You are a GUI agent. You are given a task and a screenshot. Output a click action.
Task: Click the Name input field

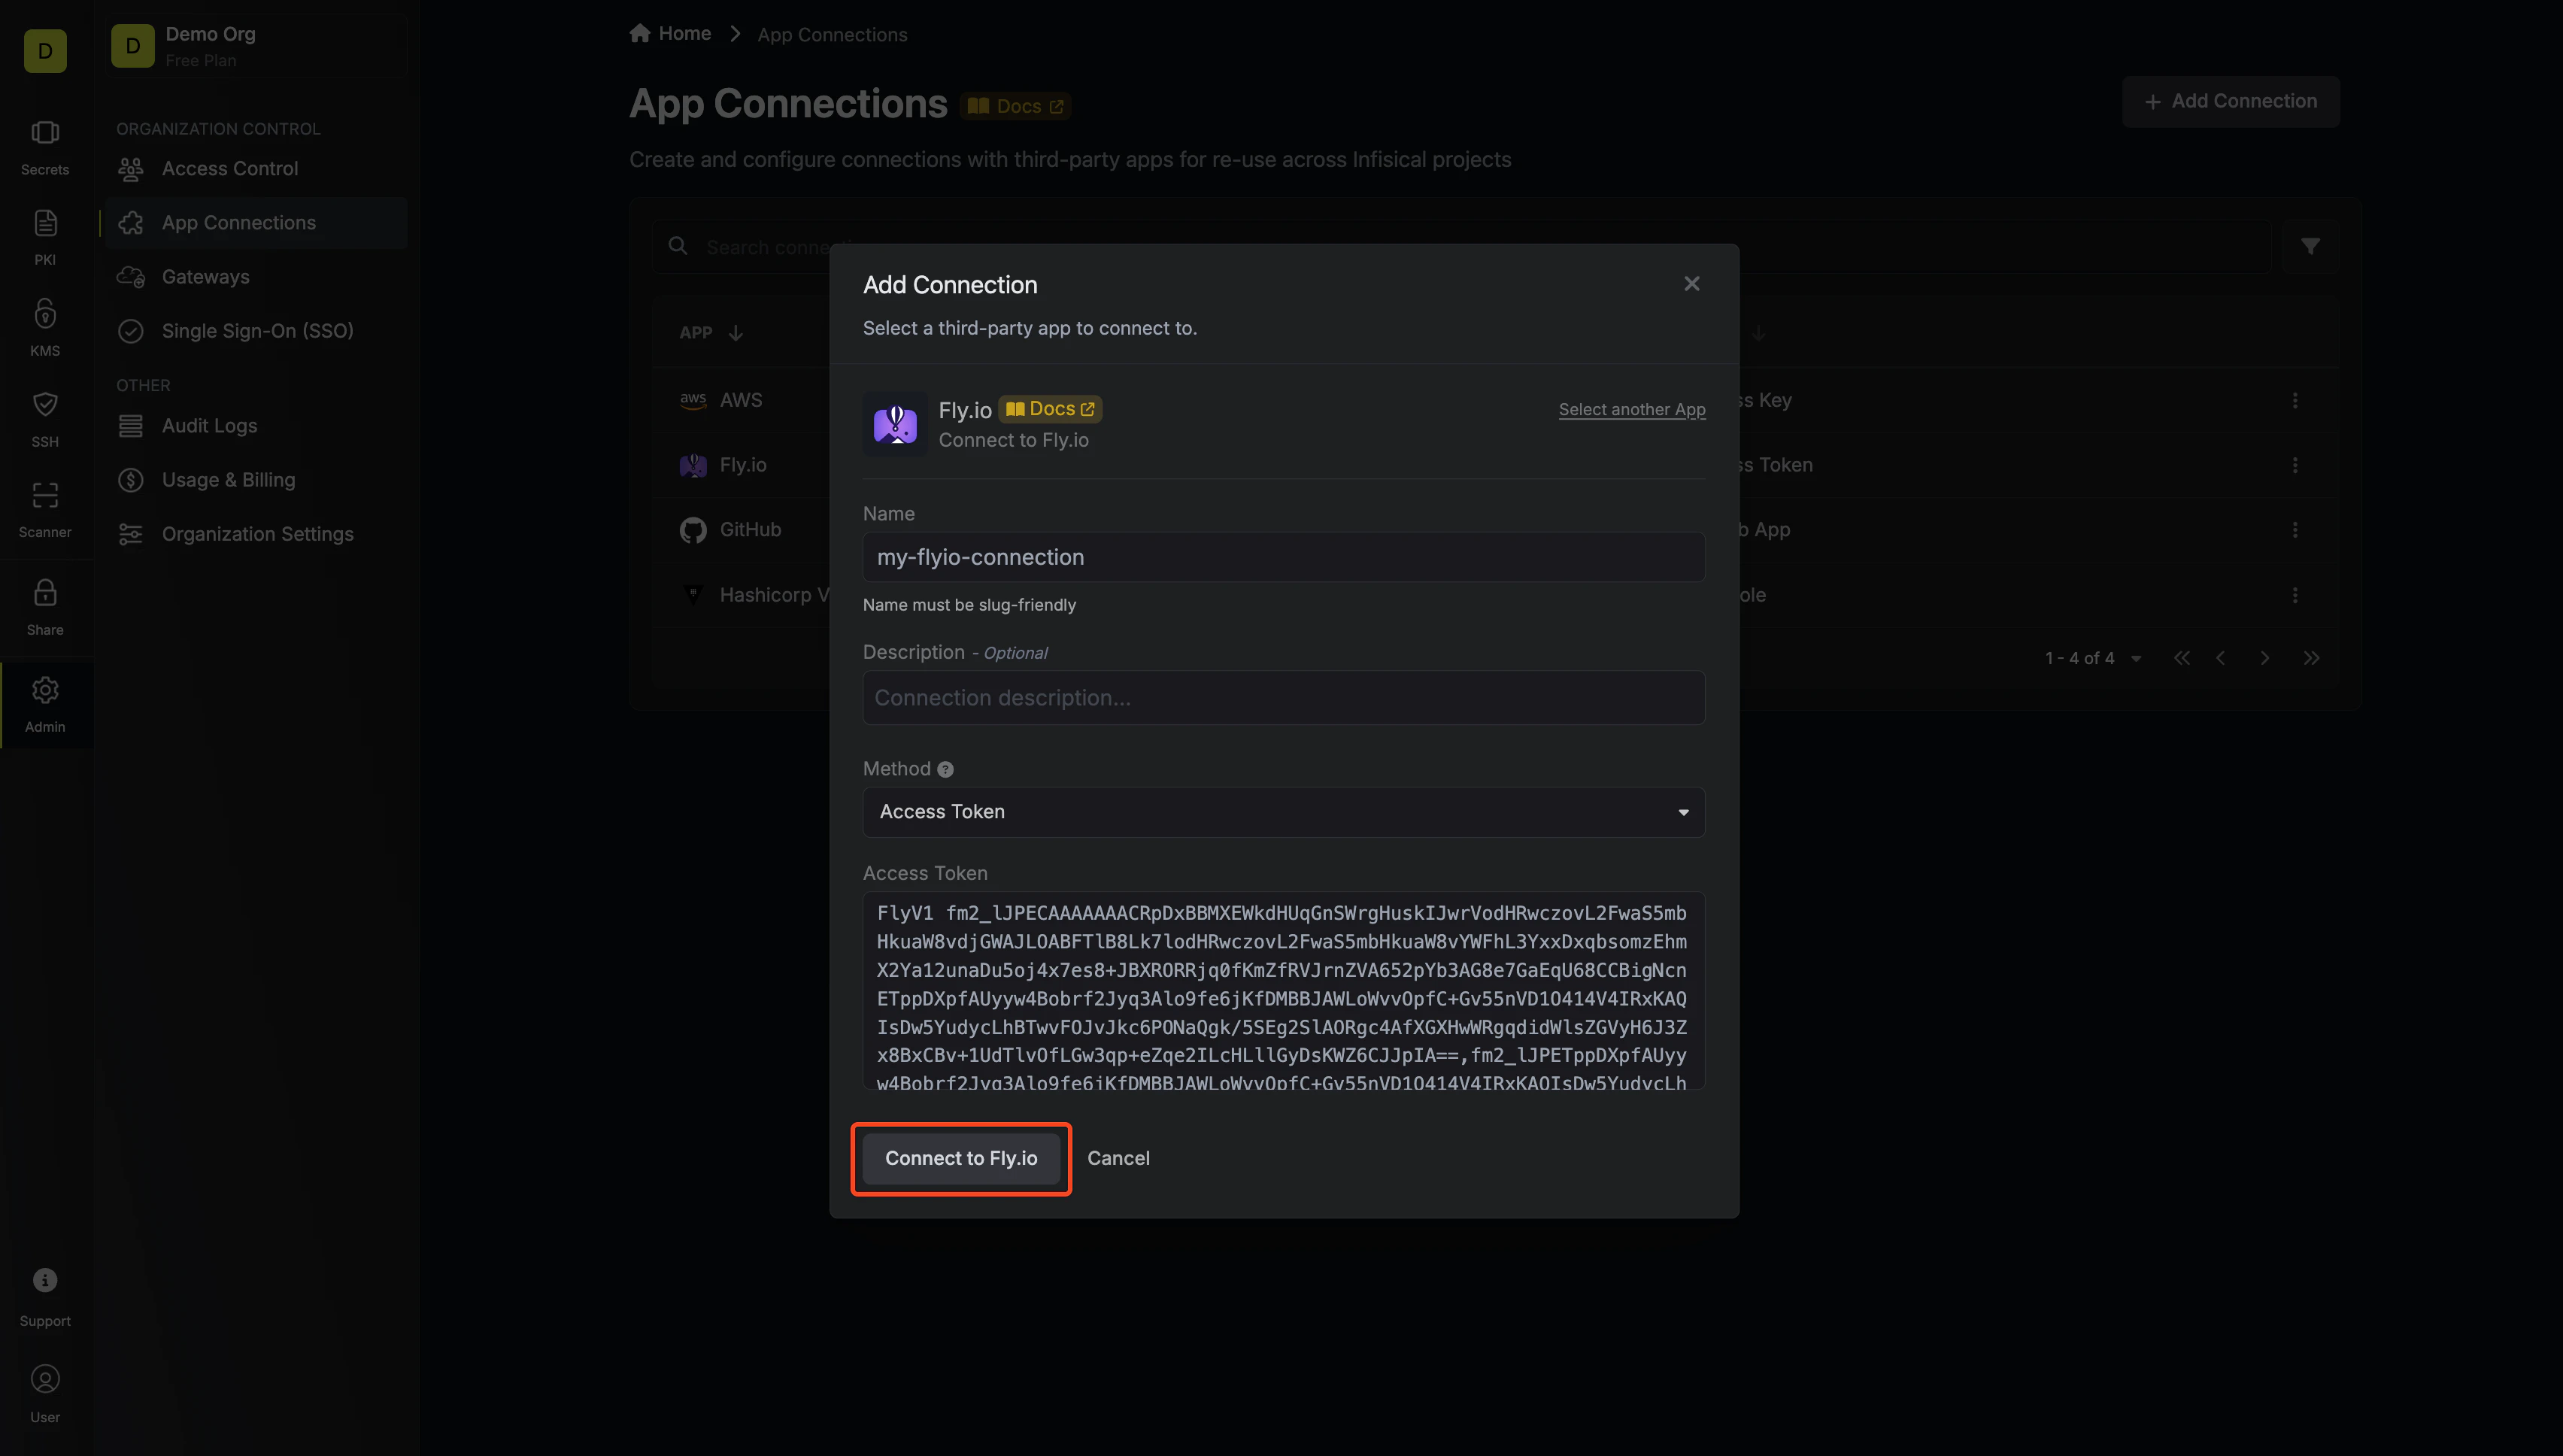click(1284, 557)
